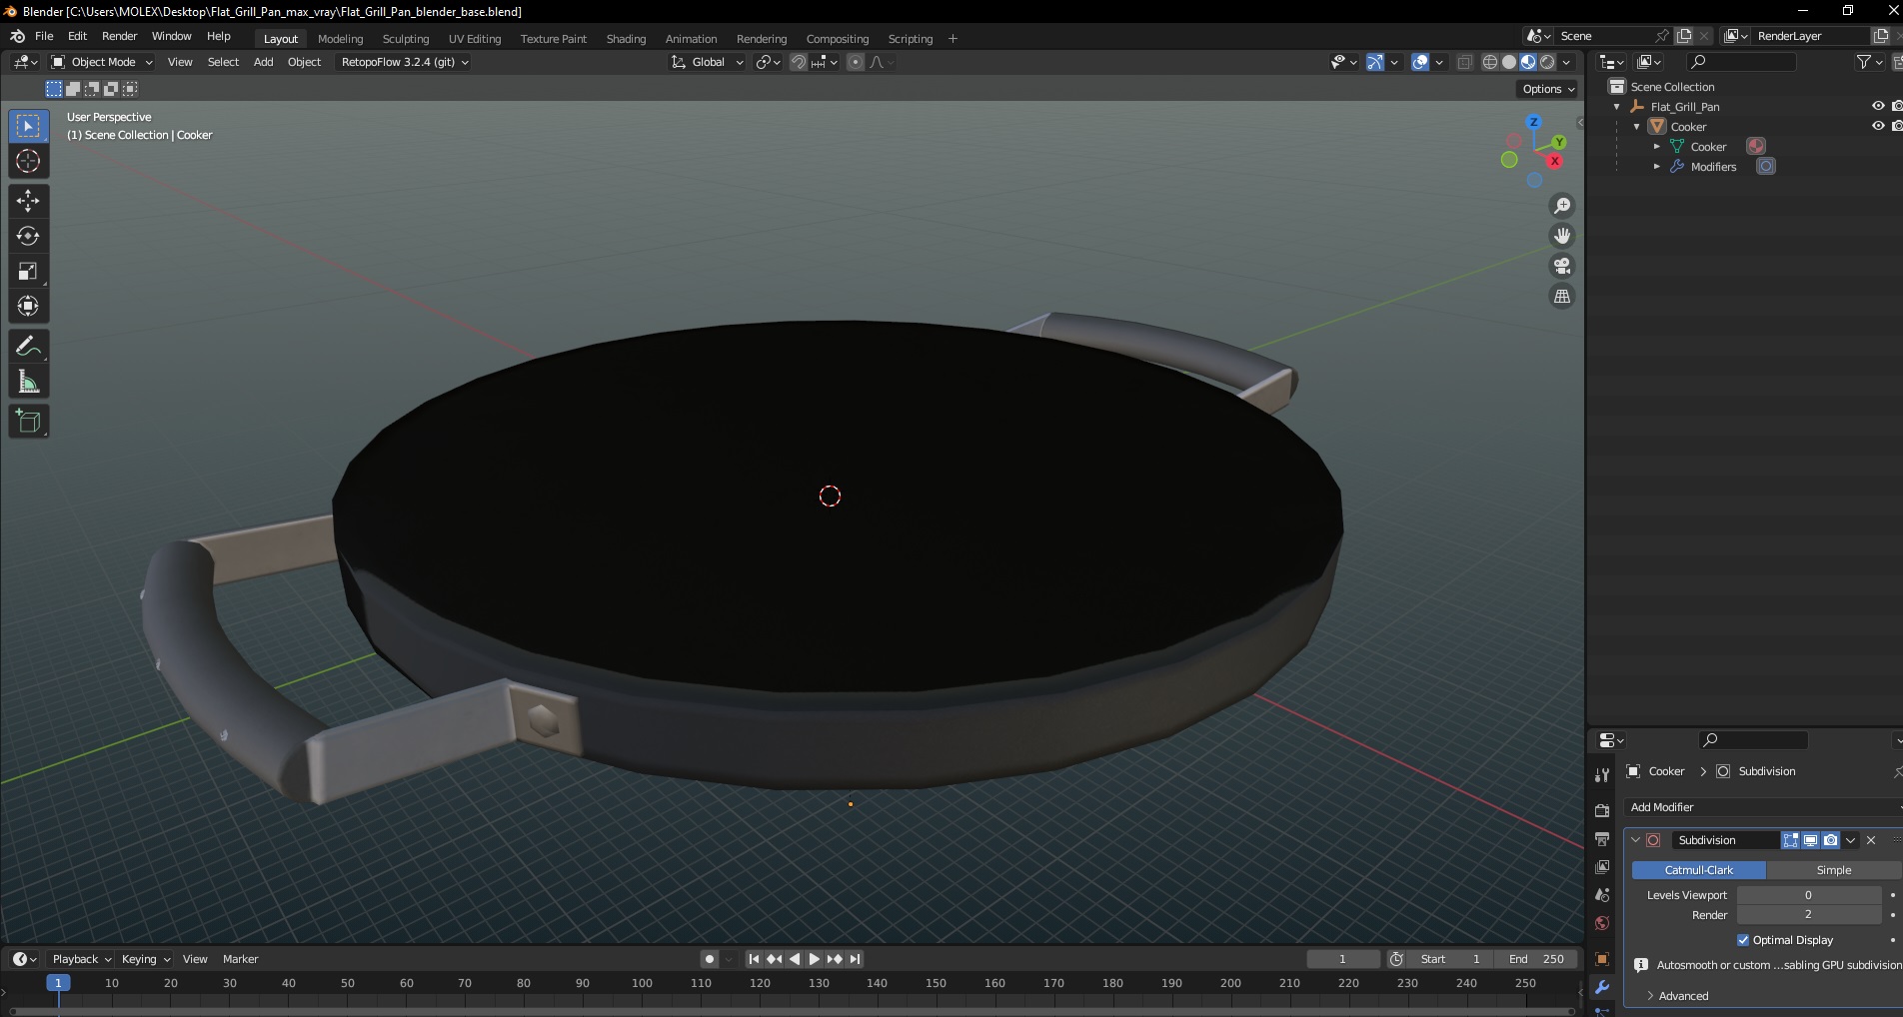Toggle Subdivision modifier edit mode display

click(1791, 840)
